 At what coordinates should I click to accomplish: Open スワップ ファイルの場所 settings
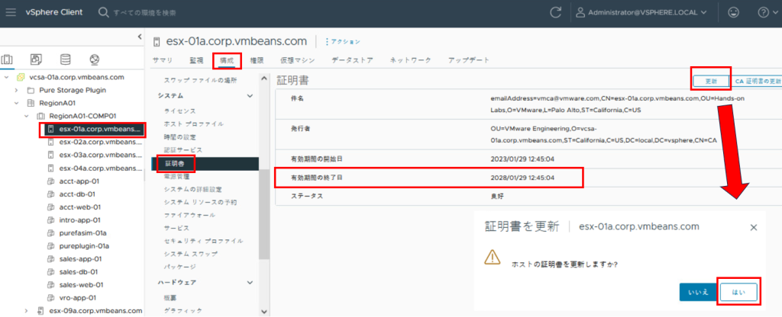click(x=200, y=80)
